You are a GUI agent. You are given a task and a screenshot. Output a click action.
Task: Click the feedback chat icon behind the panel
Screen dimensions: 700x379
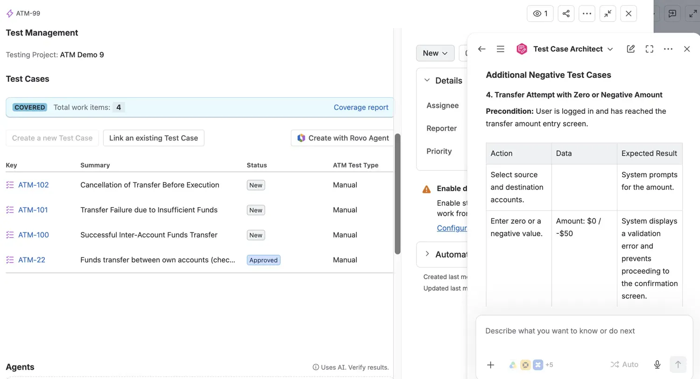click(x=672, y=14)
